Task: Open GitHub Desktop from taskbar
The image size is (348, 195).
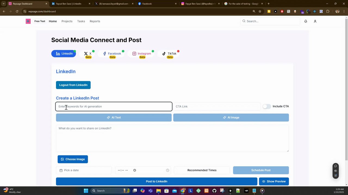Action: pos(214,191)
